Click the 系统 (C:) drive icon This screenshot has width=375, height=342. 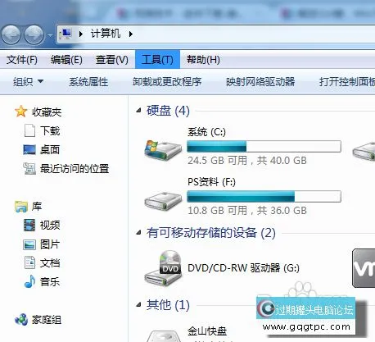tap(163, 150)
